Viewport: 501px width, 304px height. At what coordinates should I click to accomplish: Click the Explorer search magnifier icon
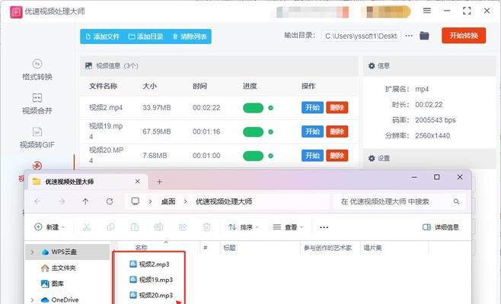pos(456,201)
